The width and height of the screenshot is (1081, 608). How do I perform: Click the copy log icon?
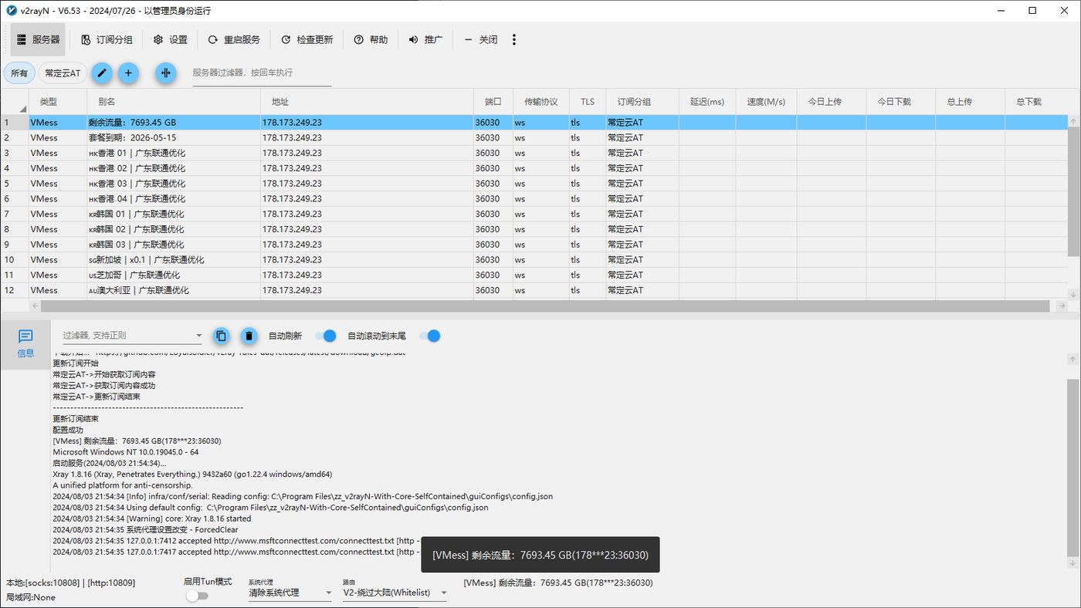(x=221, y=336)
